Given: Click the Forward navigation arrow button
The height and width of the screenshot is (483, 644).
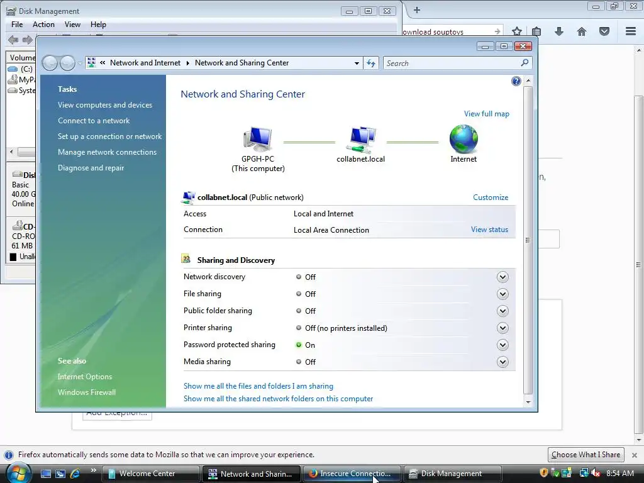Looking at the screenshot, I should coord(67,63).
